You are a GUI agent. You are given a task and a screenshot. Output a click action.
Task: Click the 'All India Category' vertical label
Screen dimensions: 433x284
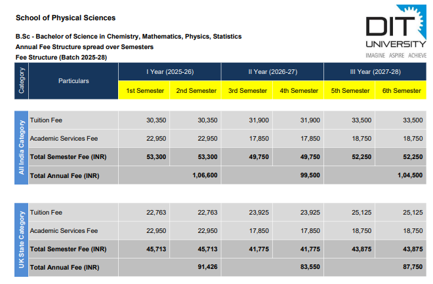point(21,147)
